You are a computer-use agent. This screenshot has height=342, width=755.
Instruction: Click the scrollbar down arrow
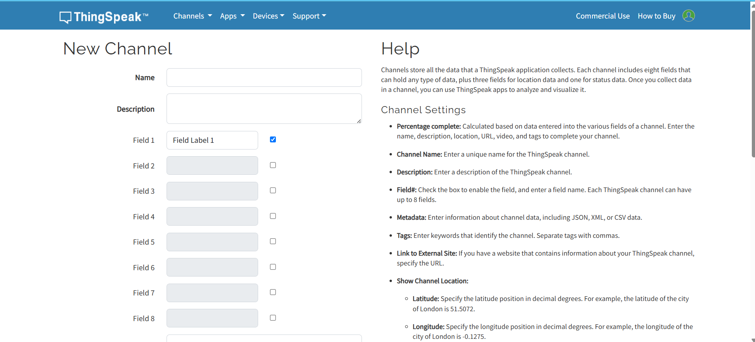(x=753, y=339)
